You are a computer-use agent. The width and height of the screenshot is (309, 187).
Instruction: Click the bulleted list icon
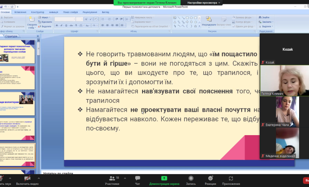(x=103, y=19)
